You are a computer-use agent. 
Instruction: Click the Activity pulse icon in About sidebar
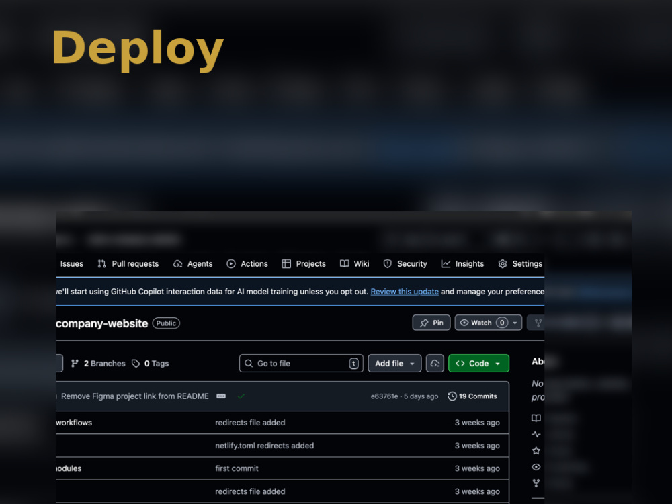tap(536, 434)
